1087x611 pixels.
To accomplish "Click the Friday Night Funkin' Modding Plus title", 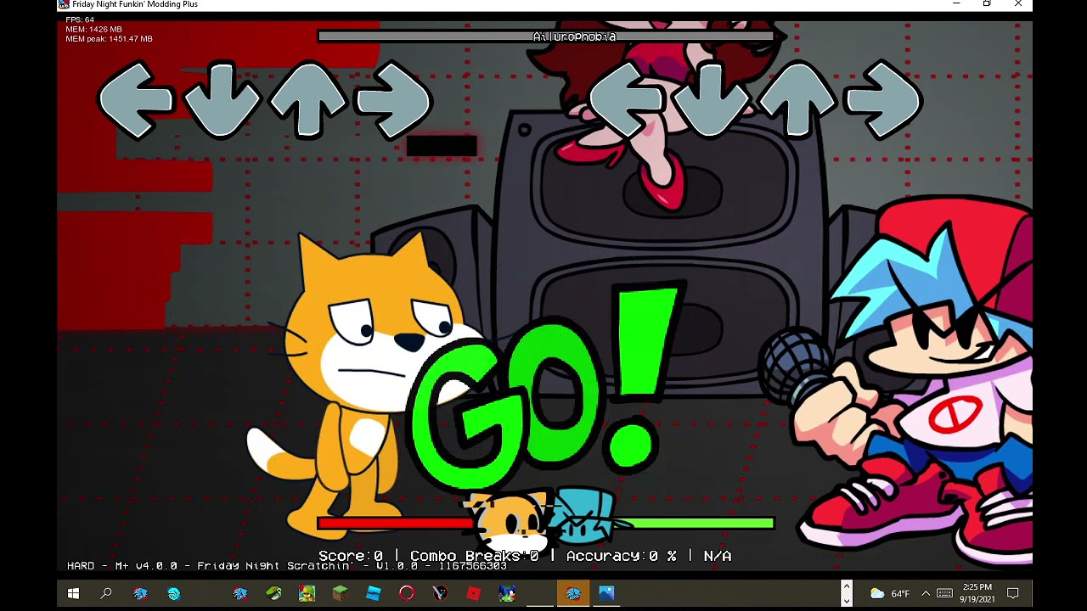I will [135, 4].
